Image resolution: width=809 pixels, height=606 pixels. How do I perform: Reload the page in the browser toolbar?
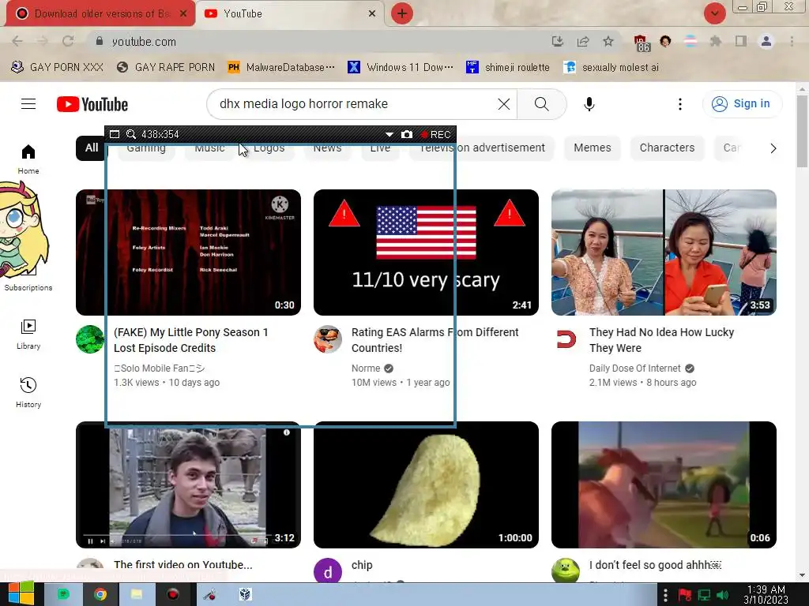coord(68,41)
